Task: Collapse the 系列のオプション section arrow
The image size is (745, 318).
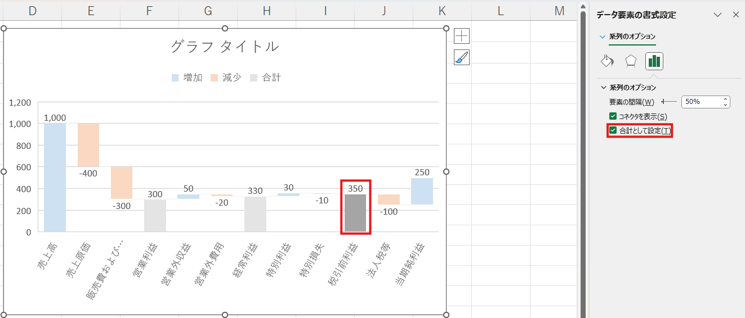Action: (x=604, y=88)
